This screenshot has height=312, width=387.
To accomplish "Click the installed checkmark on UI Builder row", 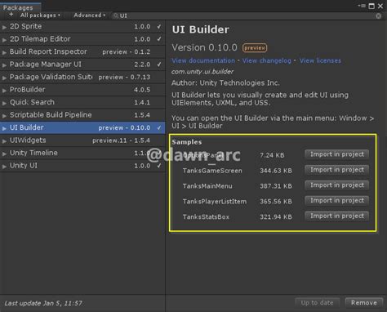I will click(x=159, y=127).
